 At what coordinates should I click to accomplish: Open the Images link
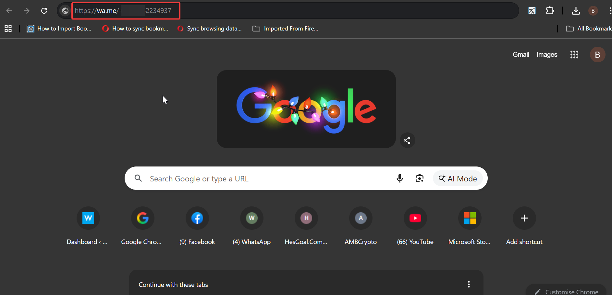point(547,55)
